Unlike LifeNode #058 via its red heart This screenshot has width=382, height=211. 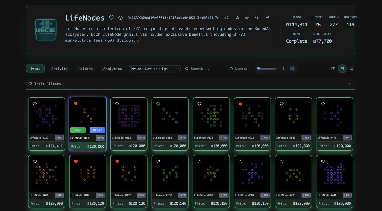tap(76, 104)
